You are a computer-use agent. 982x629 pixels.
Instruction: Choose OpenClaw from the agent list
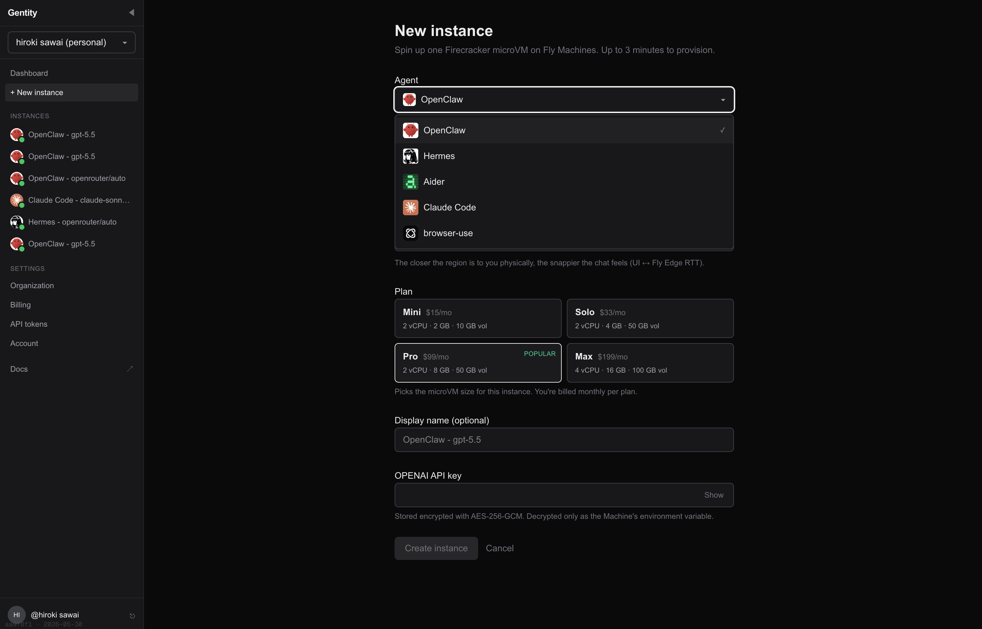[x=564, y=130]
